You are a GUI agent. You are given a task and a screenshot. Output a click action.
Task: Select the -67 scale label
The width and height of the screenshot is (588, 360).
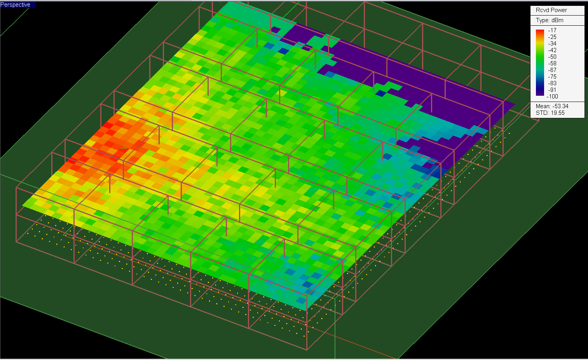552,70
